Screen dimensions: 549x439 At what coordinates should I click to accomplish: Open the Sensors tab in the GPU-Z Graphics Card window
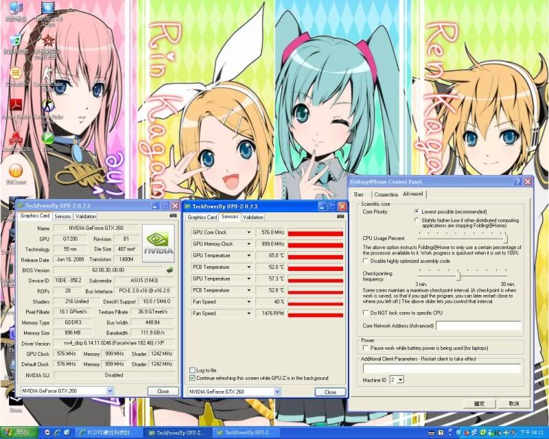[62, 216]
